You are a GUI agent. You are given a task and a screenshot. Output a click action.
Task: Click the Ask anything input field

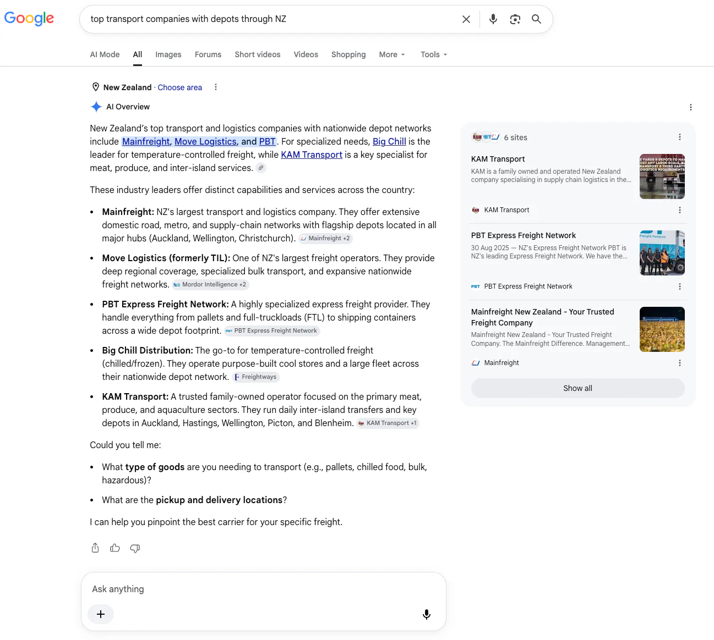click(263, 589)
